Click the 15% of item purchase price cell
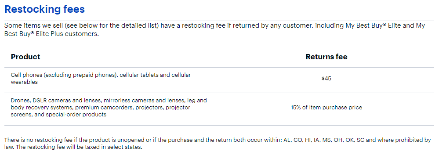This screenshot has width=446, height=159. [x=326, y=108]
